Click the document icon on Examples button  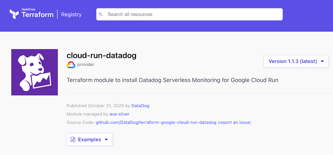tap(73, 140)
